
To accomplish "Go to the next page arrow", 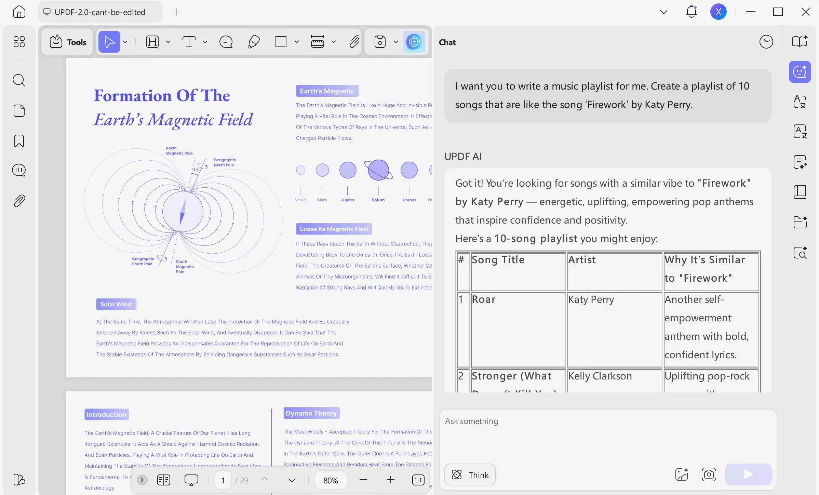I will pyautogui.click(x=292, y=480).
